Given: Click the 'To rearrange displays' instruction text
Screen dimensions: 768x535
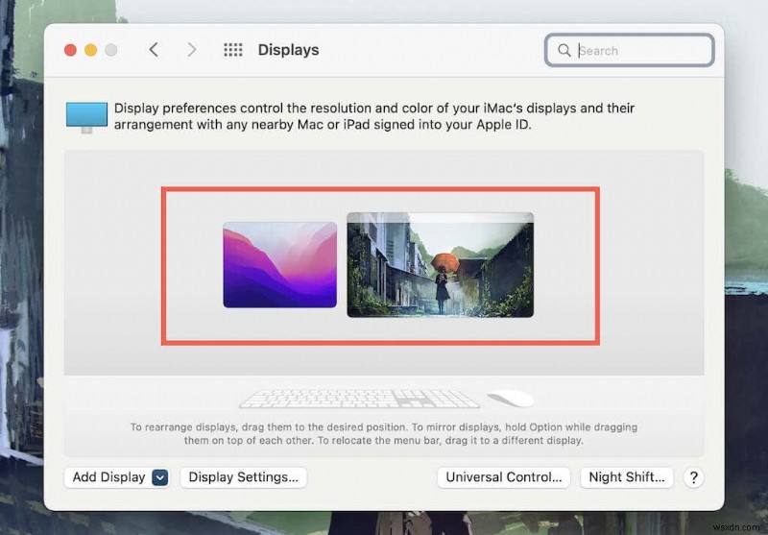Looking at the screenshot, I should 383,433.
